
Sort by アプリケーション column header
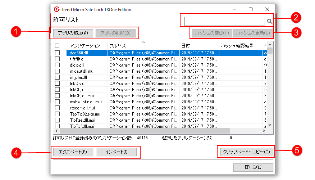click(x=85, y=46)
